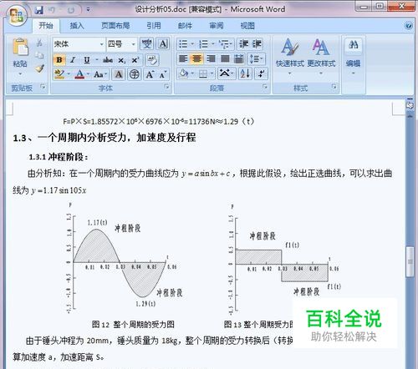This screenshot has width=418, height=369.
Task: Cut the selection with scissors icon
Action: (39, 43)
